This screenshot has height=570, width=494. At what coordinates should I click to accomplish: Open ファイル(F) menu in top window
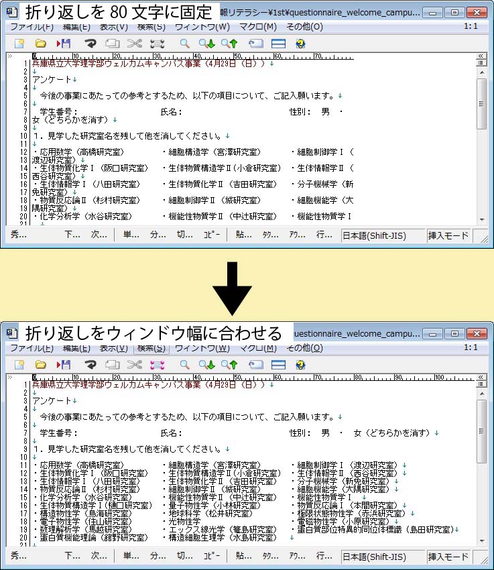32,27
